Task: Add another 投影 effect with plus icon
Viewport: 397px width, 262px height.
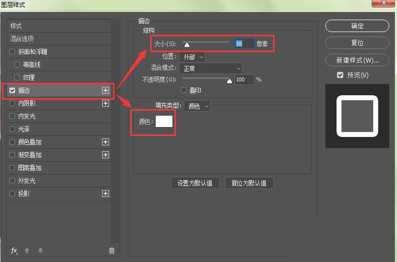Action: (x=106, y=194)
